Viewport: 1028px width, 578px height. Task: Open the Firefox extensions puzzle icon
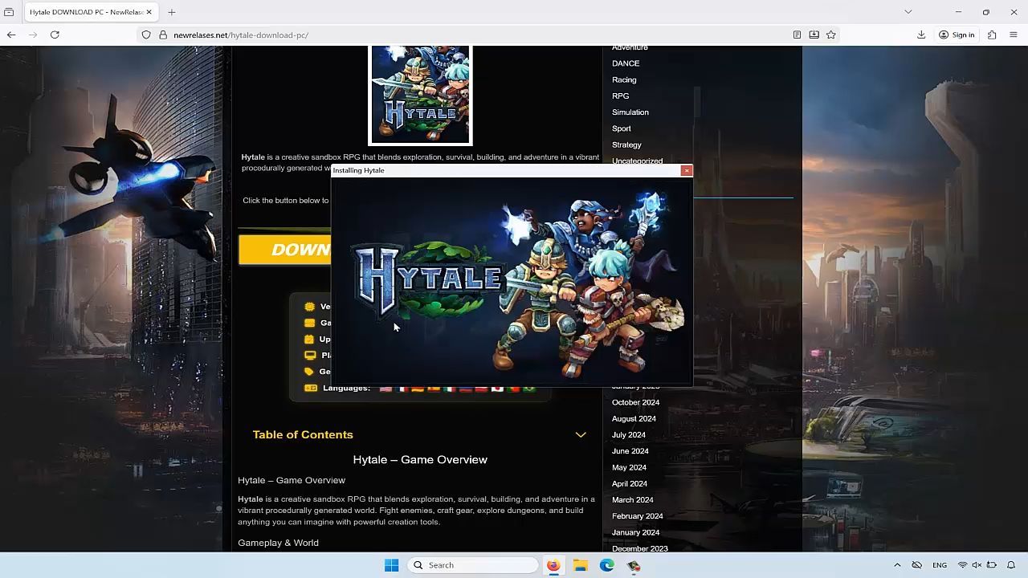tap(992, 35)
